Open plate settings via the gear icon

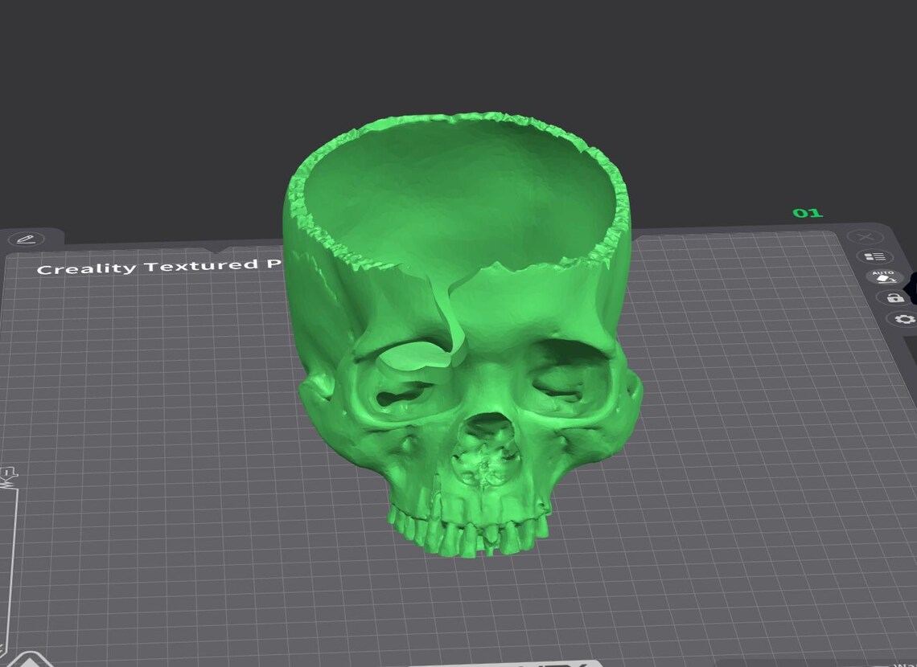(x=905, y=319)
